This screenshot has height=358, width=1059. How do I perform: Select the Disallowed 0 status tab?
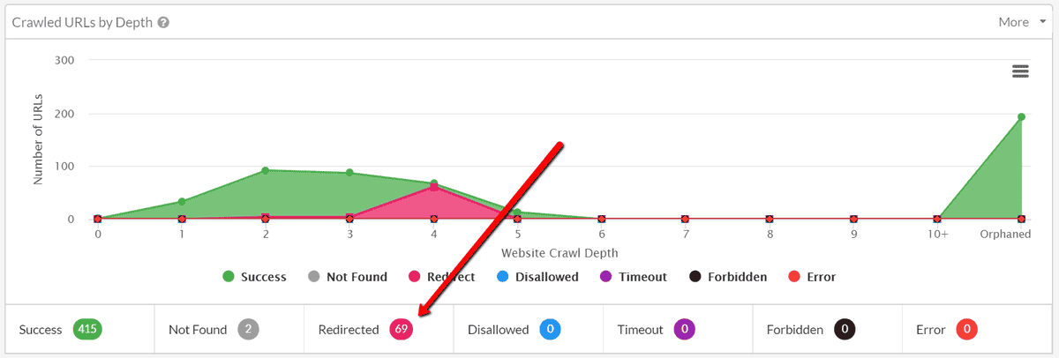[x=529, y=330]
